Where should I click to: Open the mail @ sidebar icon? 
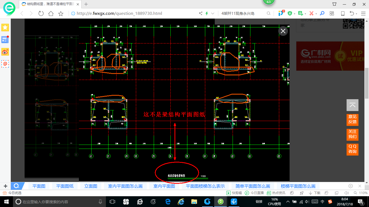5,64
